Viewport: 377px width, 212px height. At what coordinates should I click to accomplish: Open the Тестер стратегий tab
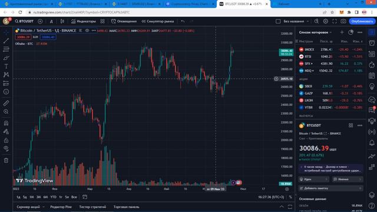tap(92, 207)
